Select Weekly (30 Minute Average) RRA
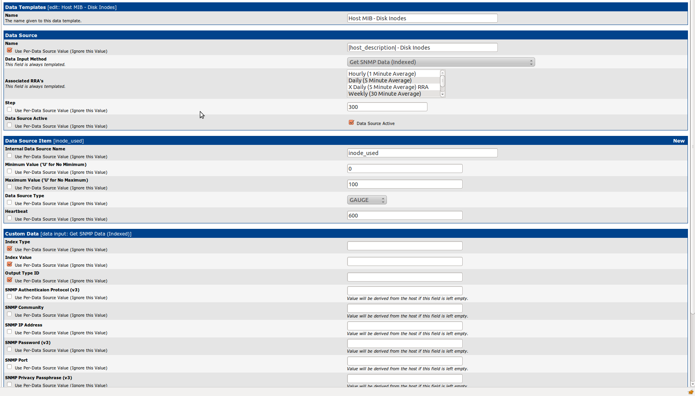The width and height of the screenshot is (695, 396). [x=393, y=94]
